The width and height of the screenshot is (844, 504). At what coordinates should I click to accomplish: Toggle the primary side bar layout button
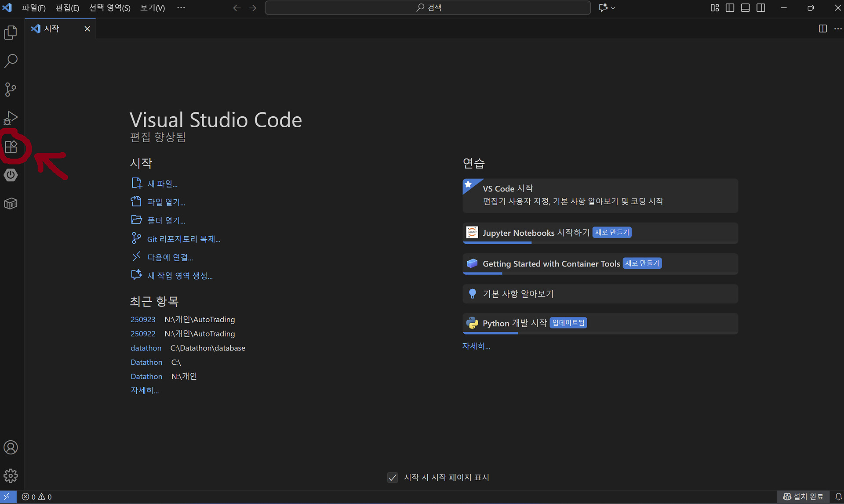click(x=730, y=8)
